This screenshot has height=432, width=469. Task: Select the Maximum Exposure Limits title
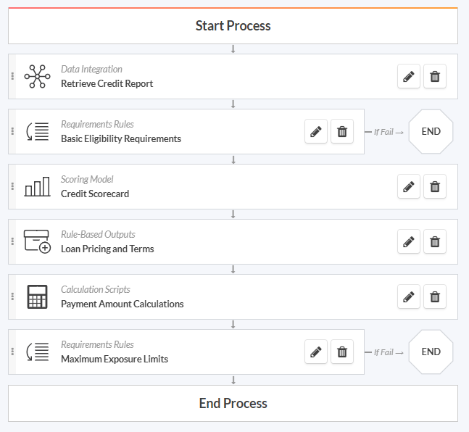pyautogui.click(x=115, y=359)
